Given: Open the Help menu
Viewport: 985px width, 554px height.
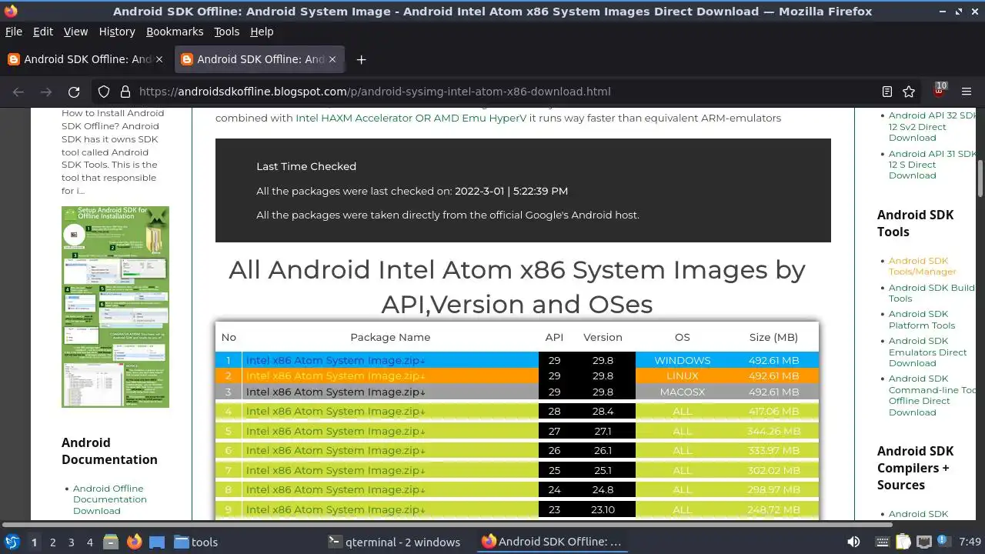Looking at the screenshot, I should (262, 32).
